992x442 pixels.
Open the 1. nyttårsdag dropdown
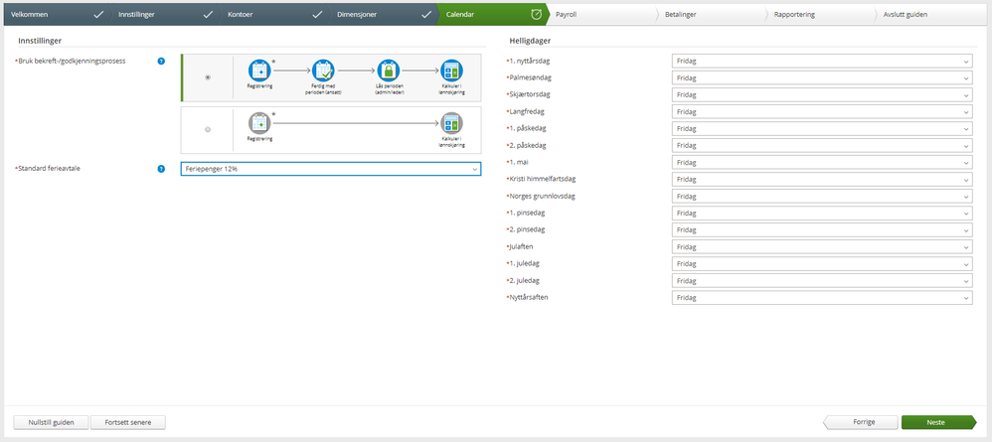coord(822,61)
